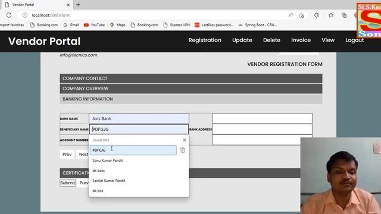This screenshot has width=381, height=214.
Task: Go to Registration in the navigation bar
Action: click(x=205, y=40)
